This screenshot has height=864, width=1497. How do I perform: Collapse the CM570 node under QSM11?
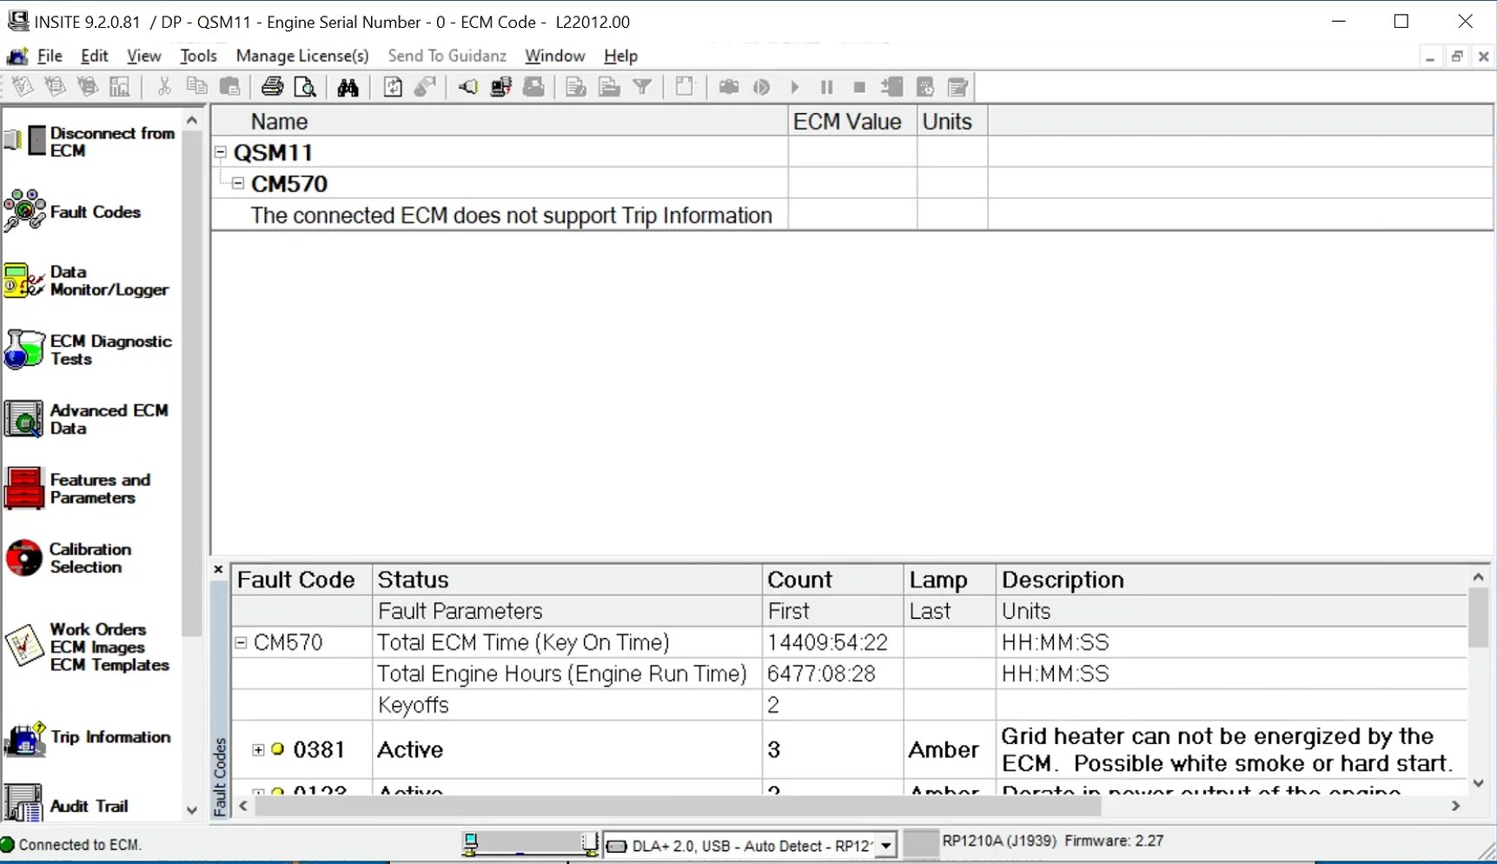[238, 183]
